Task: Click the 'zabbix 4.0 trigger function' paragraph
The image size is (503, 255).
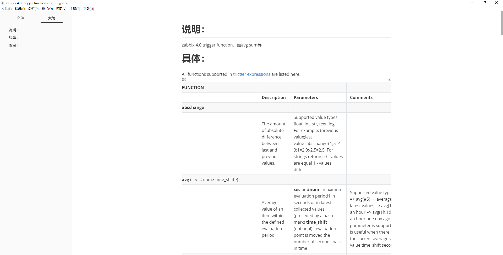Action: 222,45
